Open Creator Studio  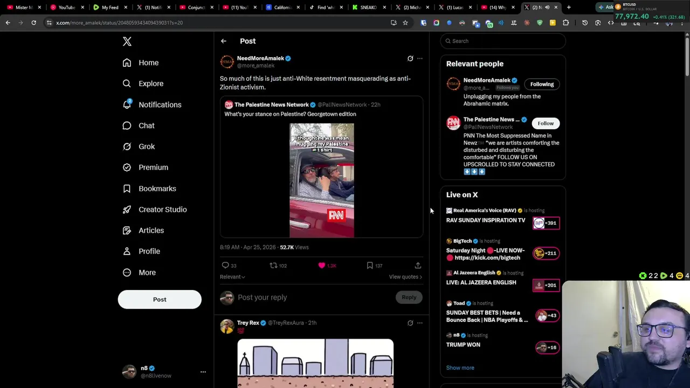(154, 210)
